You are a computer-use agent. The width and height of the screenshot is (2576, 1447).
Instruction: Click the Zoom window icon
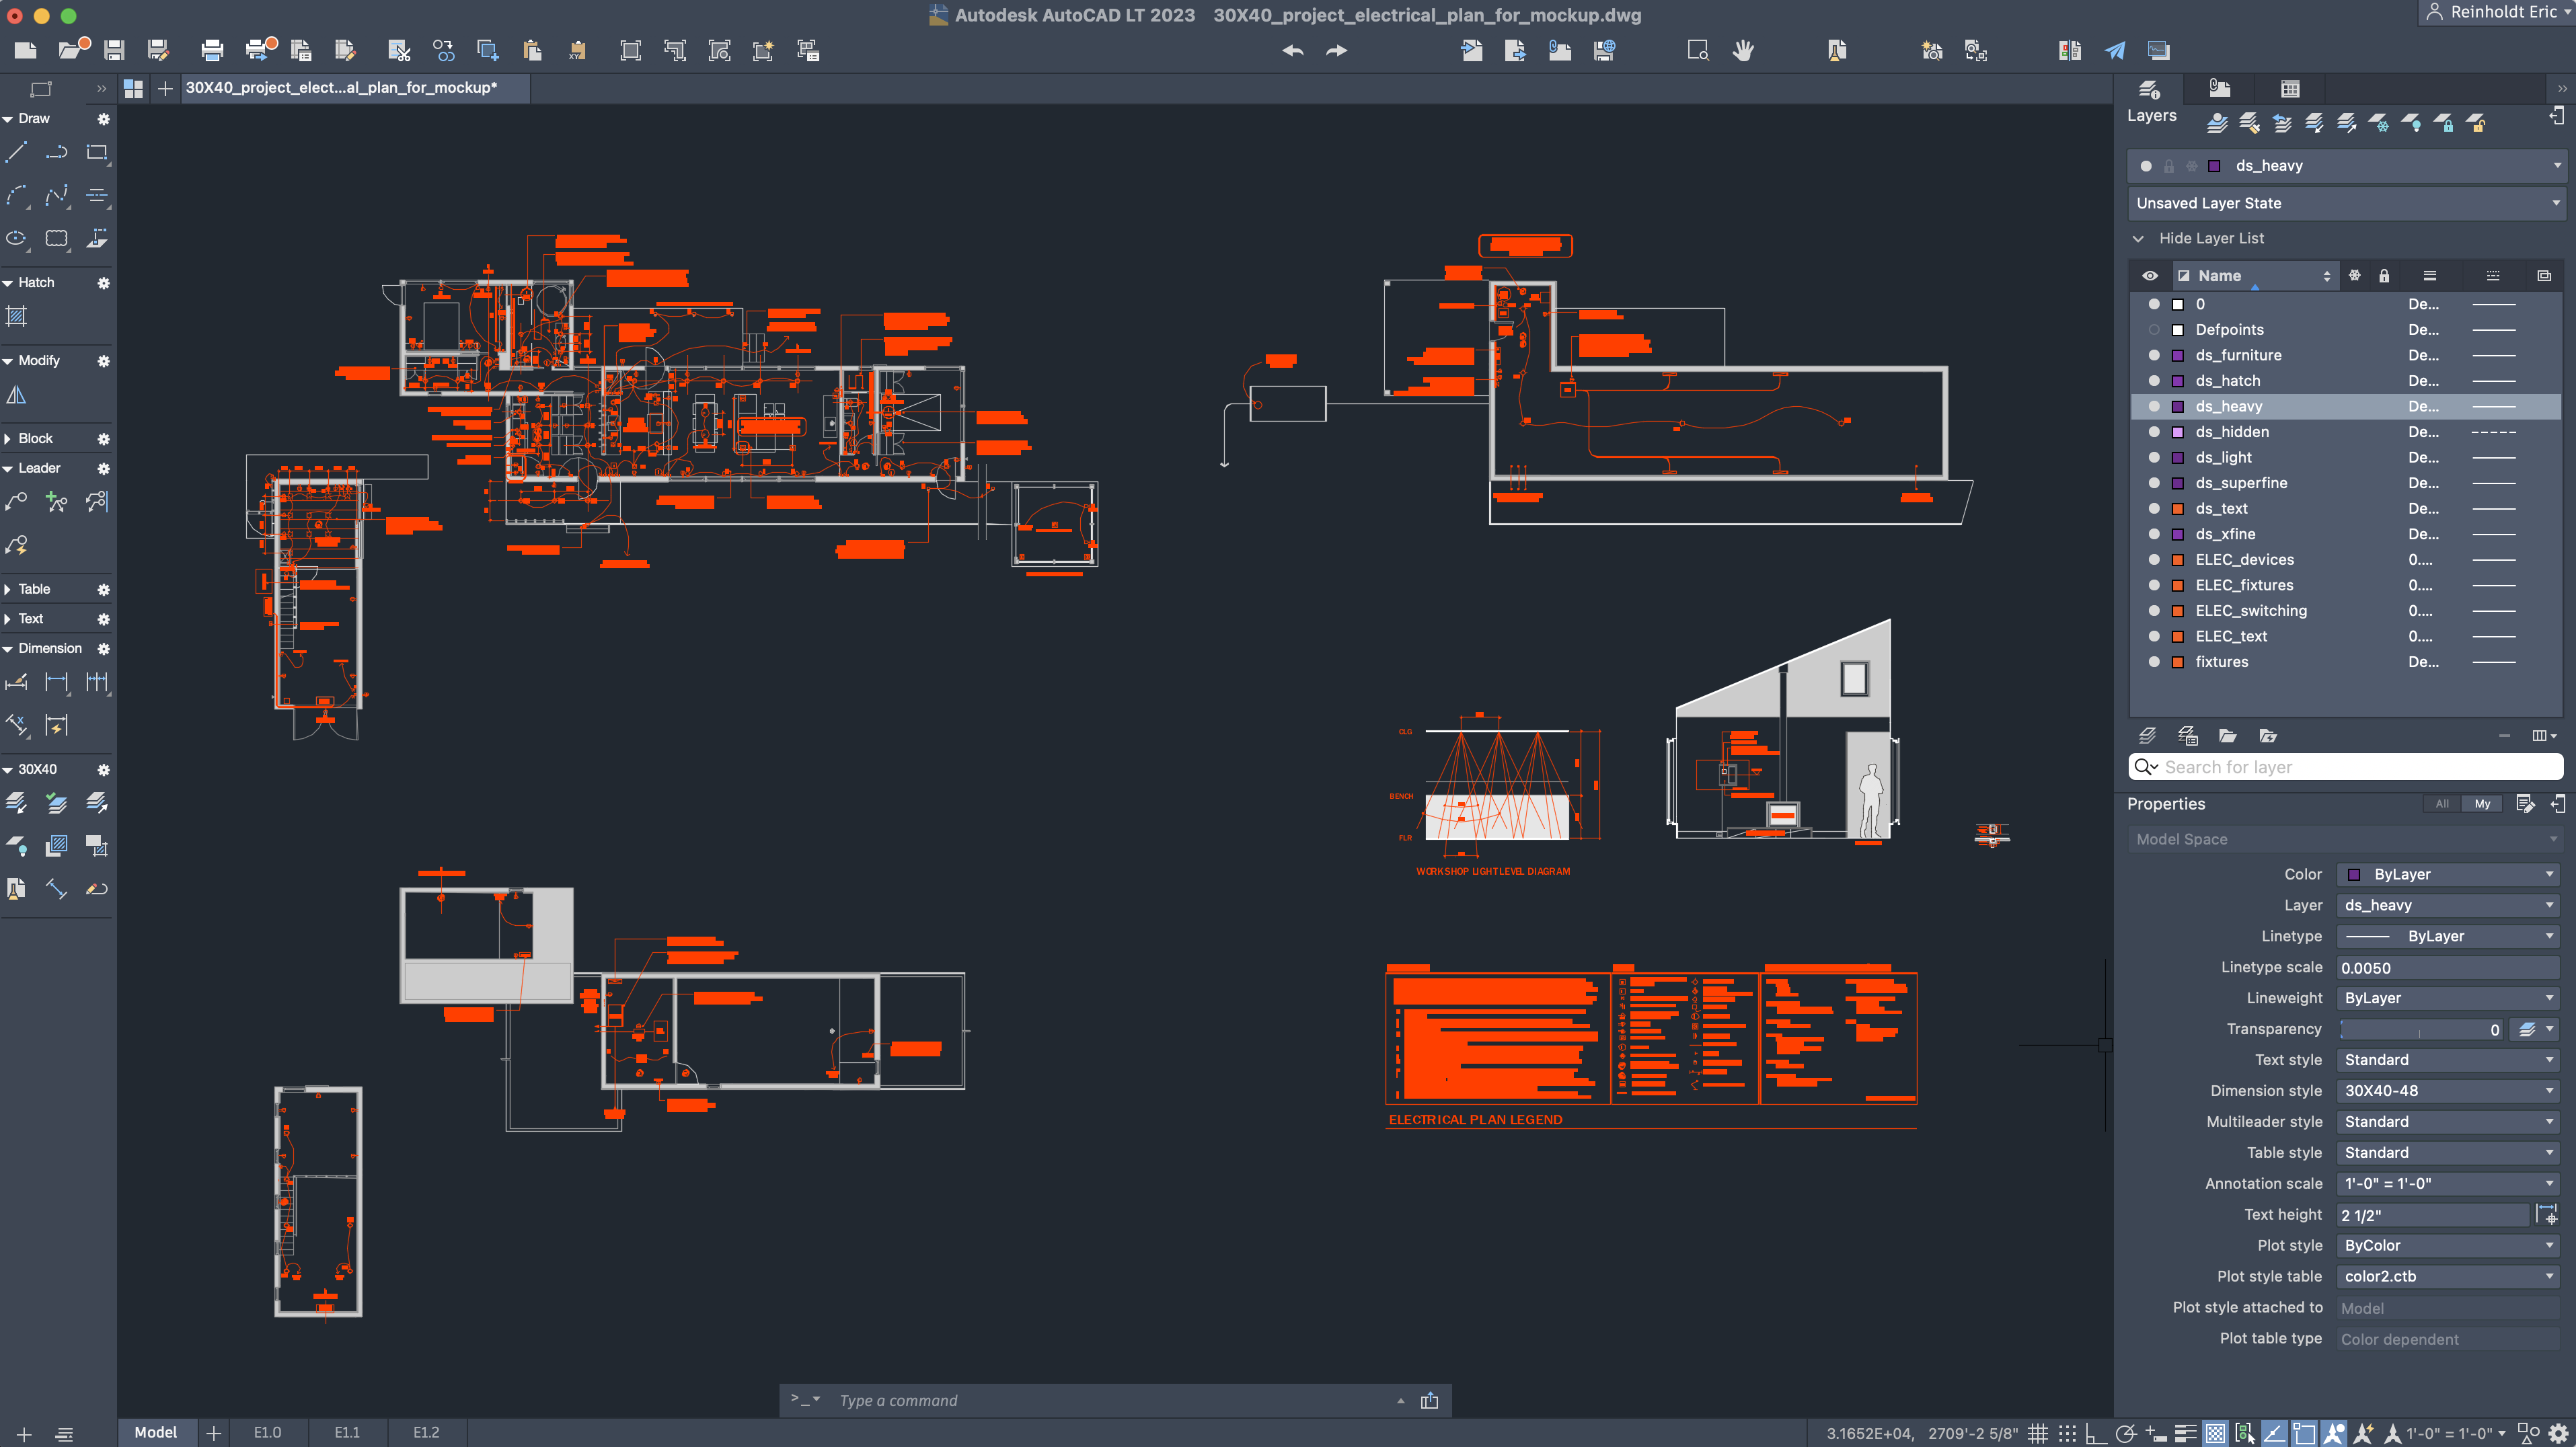(x=1698, y=50)
